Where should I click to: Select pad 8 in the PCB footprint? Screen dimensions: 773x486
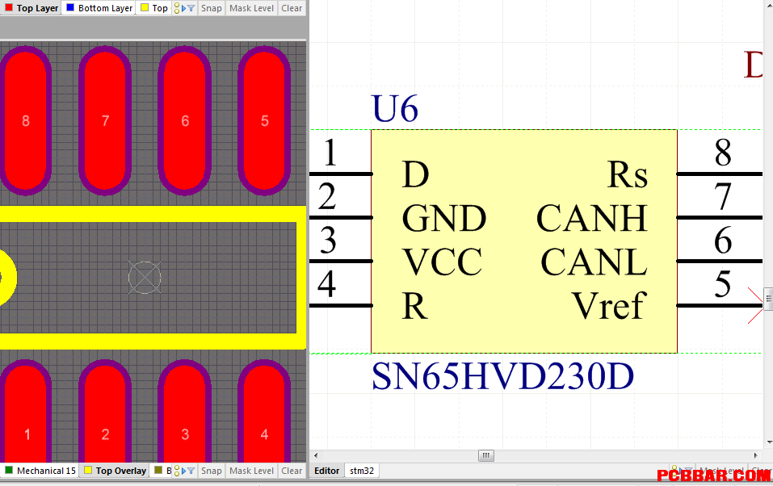coord(26,121)
